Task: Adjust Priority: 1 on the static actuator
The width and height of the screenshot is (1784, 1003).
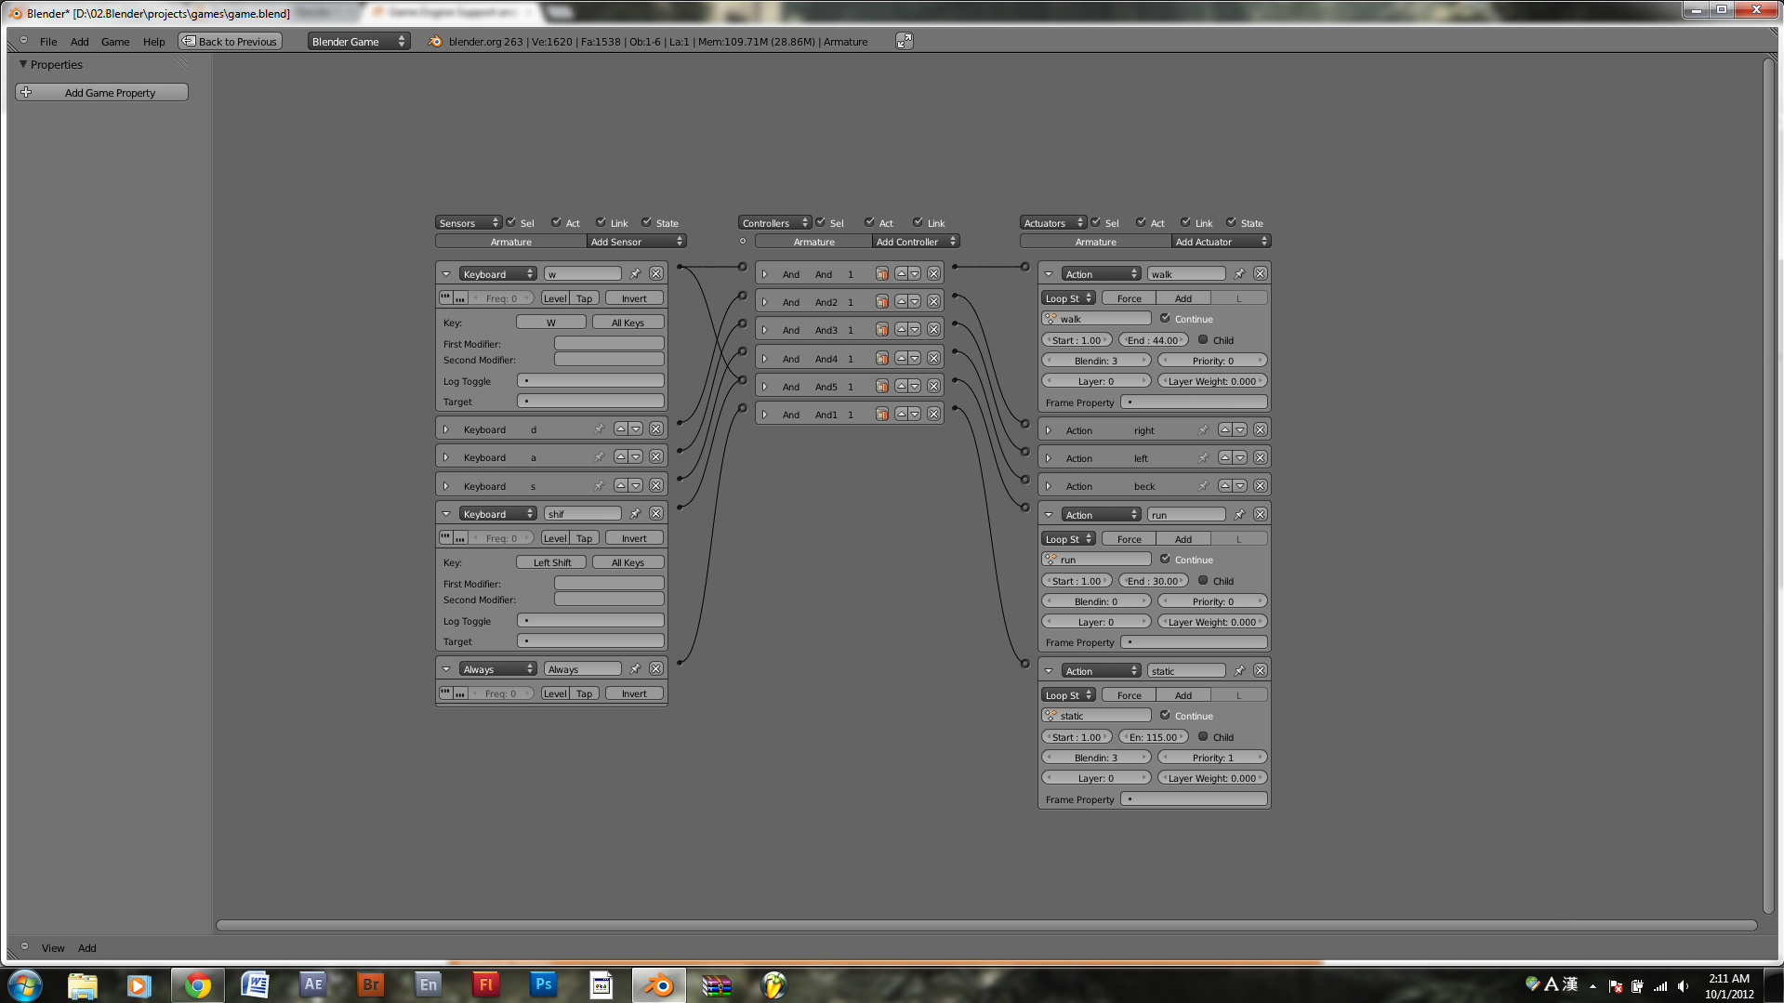Action: coord(1213,757)
